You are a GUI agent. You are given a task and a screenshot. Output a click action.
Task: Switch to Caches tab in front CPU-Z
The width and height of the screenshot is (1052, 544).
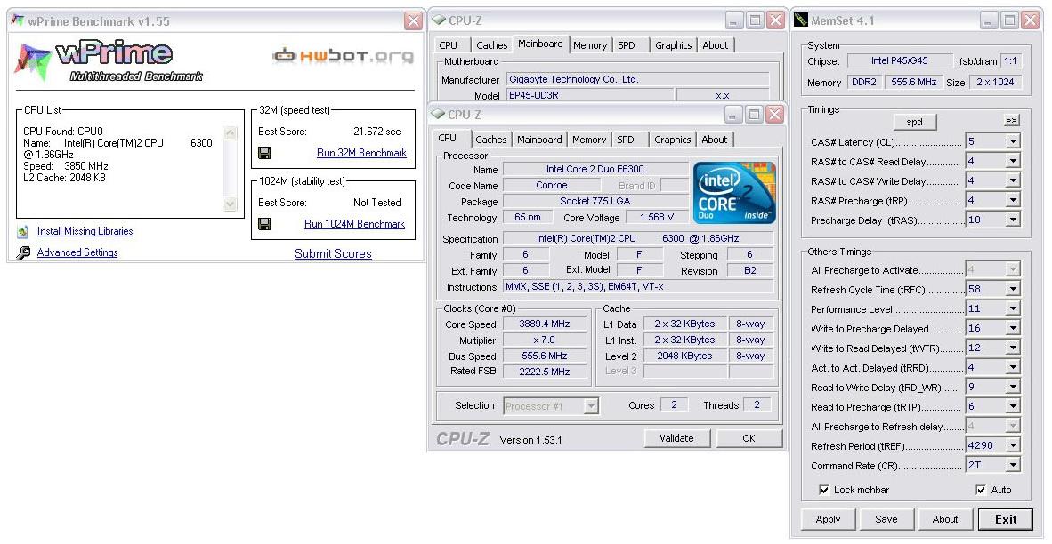pyautogui.click(x=491, y=140)
